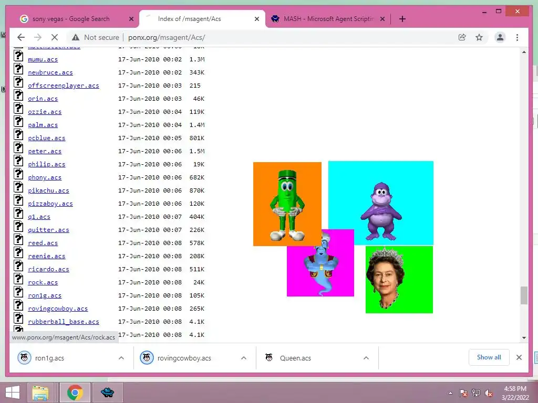Open downloaded ron1g.acs from download bar

[49, 358]
